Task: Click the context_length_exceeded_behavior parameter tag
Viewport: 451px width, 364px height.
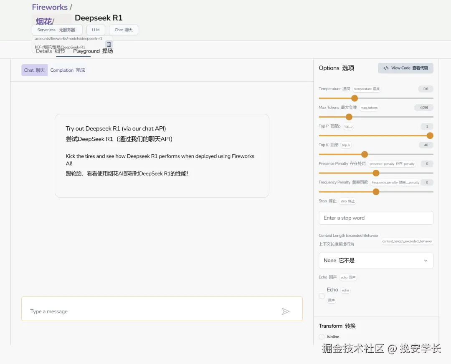Action: click(x=407, y=241)
